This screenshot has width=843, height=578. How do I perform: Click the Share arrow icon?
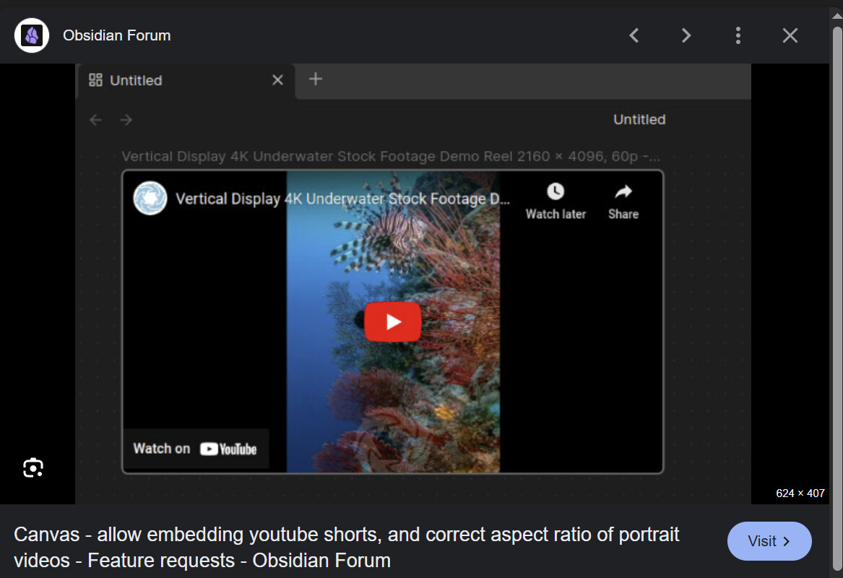coord(623,191)
